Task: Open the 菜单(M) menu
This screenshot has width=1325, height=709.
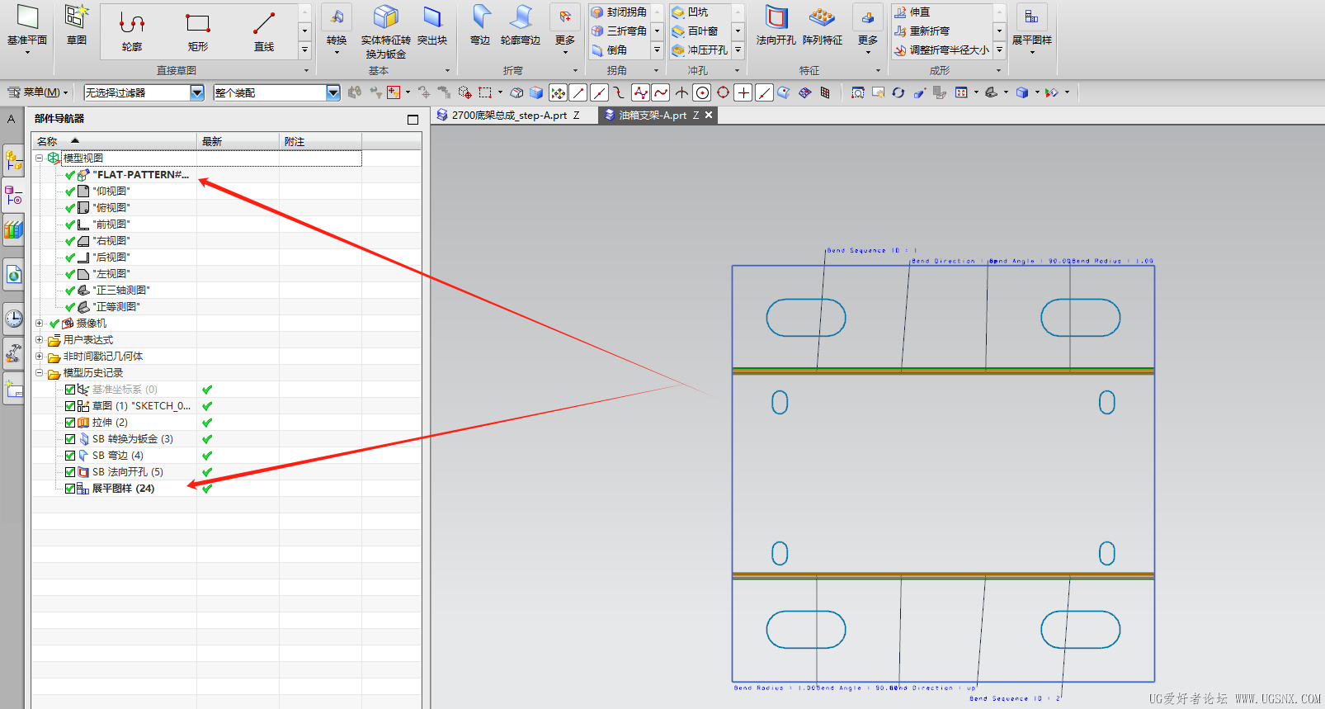Action: tap(38, 92)
